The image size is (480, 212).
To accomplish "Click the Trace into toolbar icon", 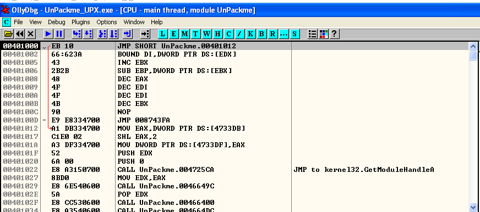I will (x=102, y=34).
